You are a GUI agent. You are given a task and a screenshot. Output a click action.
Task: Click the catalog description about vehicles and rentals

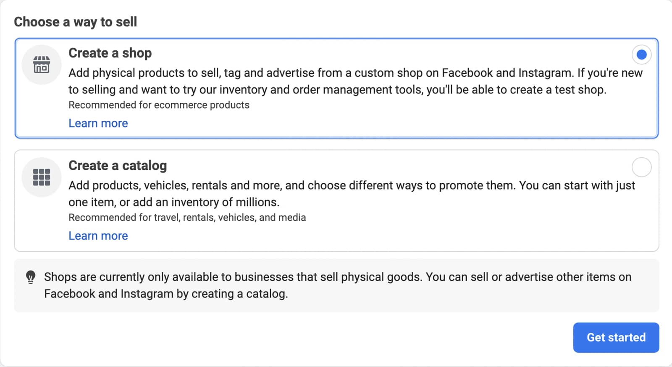[x=352, y=194]
